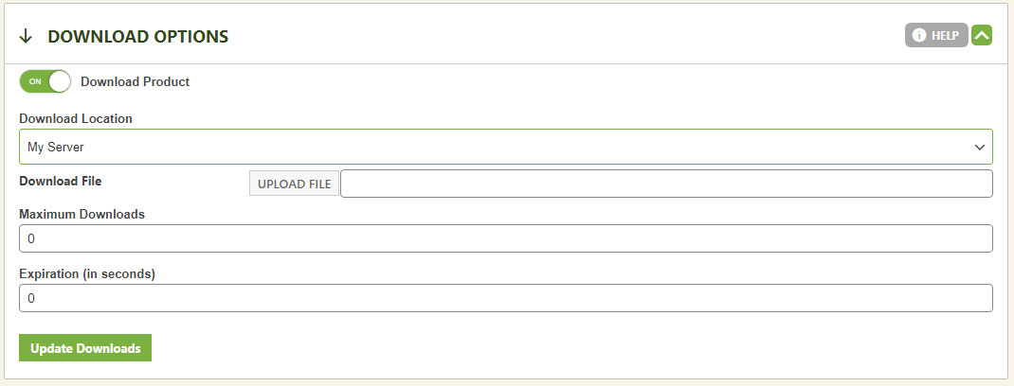Screen dimensions: 1014x386
Task: Click the Update Downloads button
Action: click(x=85, y=348)
